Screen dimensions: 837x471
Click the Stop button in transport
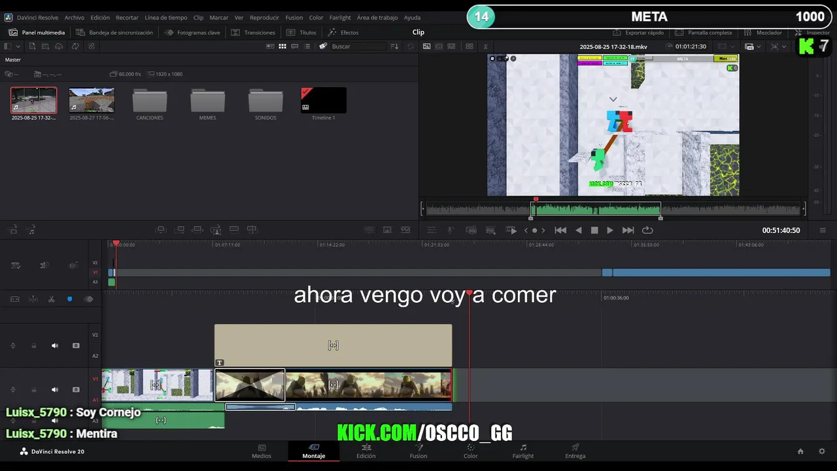click(594, 230)
